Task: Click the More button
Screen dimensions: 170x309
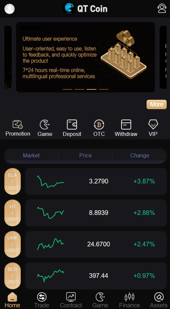Action: coord(157,104)
